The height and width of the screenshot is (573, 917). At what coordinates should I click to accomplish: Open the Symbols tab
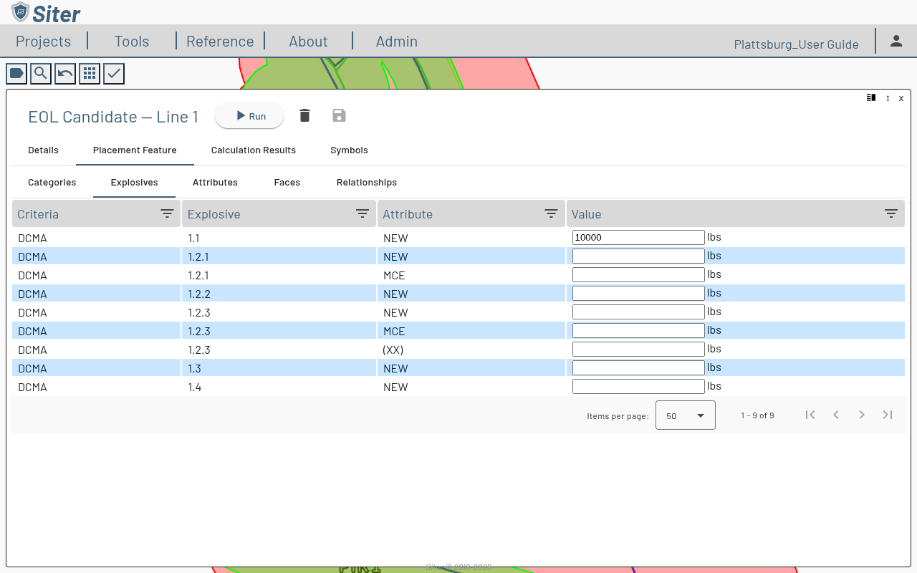pyautogui.click(x=349, y=150)
